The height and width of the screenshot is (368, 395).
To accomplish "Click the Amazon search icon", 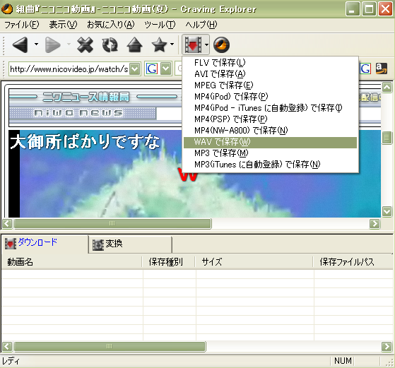I will click(x=382, y=69).
